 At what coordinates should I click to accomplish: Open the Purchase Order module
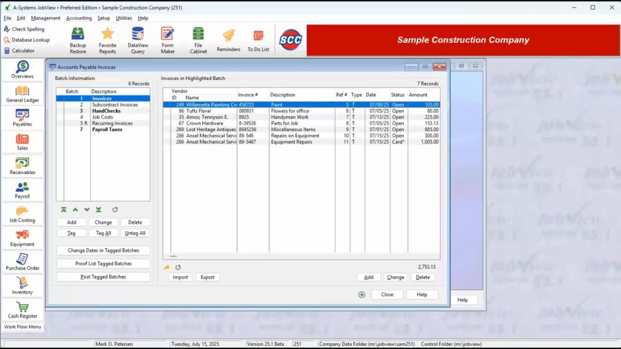click(22, 262)
